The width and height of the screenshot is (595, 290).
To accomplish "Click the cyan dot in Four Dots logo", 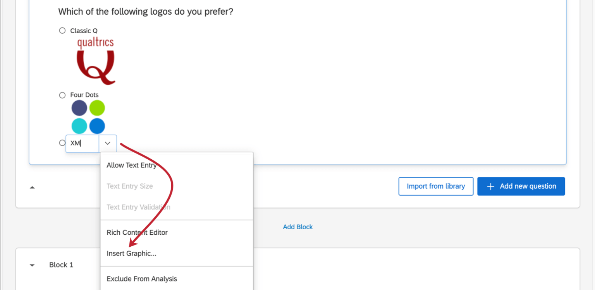I will 79,126.
